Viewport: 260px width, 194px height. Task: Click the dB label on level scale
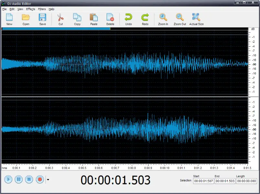(x=253, y=29)
